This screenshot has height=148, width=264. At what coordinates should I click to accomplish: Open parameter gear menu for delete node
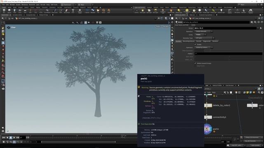252,22
